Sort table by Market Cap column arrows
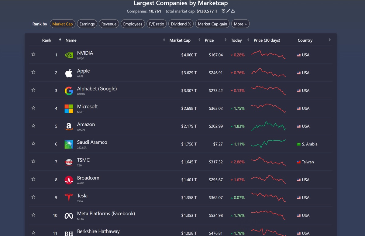The height and width of the screenshot is (236, 365). tap(199, 40)
